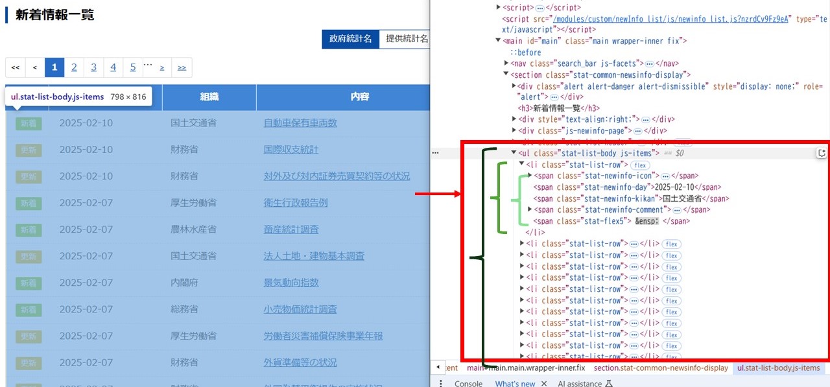The width and height of the screenshot is (830, 387).
Task: Close the What's new drawer tab
Action: 544,384
